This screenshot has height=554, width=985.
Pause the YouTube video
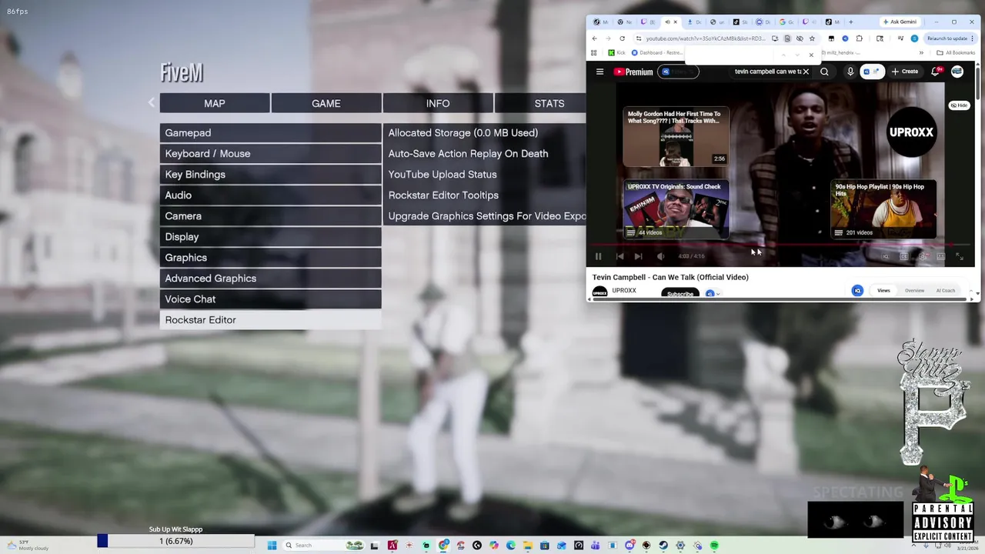click(598, 256)
